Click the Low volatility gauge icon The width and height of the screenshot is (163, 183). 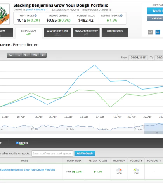[136, 170]
